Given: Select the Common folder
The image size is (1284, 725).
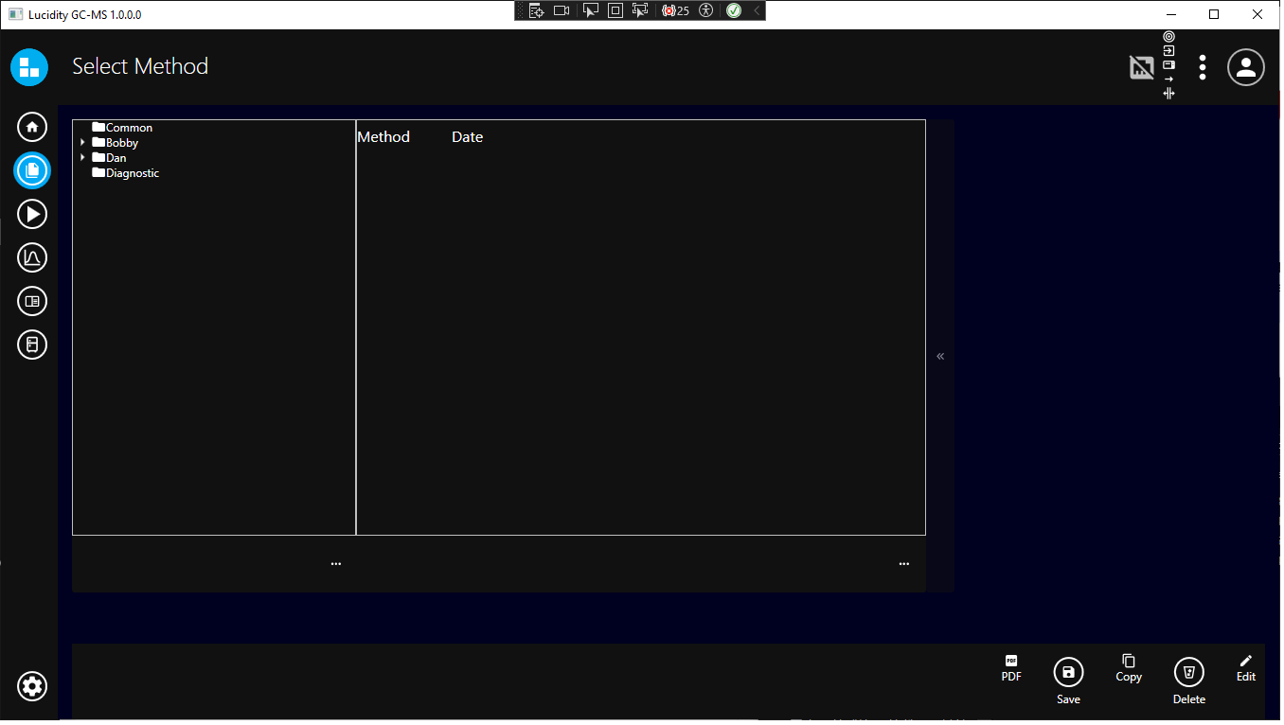Looking at the screenshot, I should (129, 128).
